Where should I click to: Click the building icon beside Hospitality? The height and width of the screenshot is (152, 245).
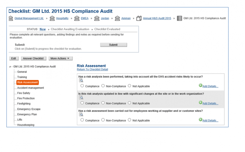[52, 18]
